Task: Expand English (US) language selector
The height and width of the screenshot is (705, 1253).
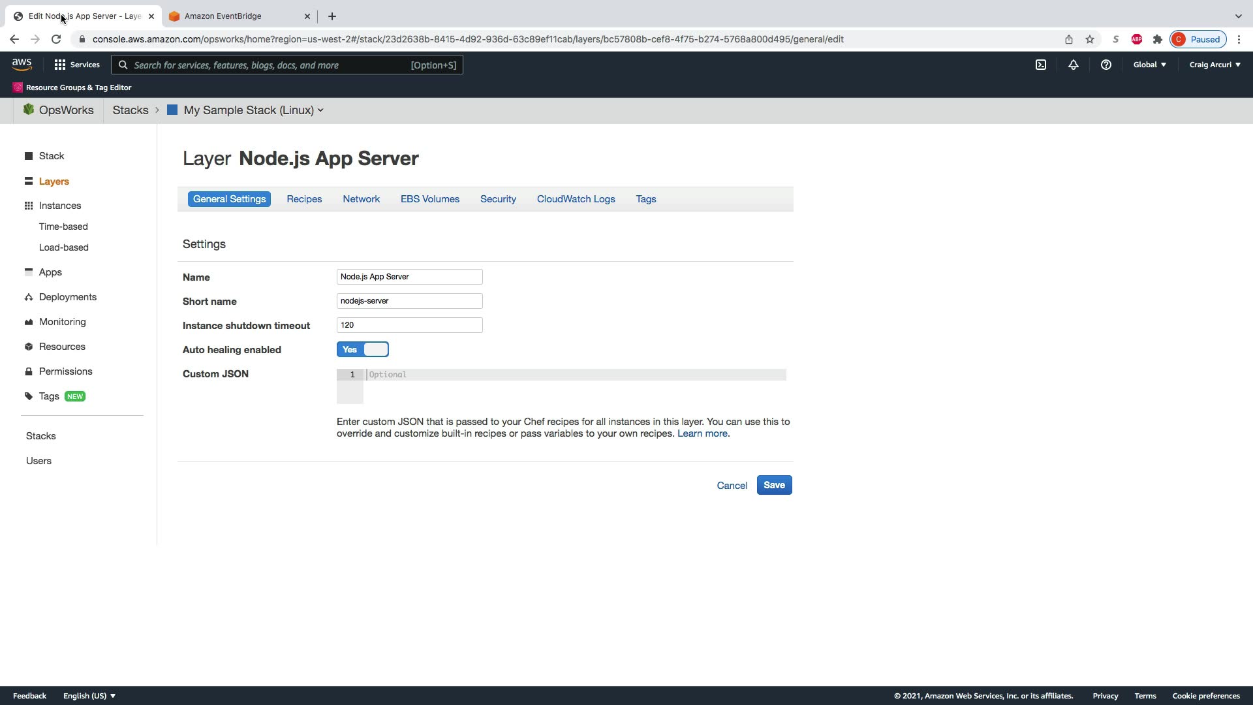Action: (x=89, y=696)
